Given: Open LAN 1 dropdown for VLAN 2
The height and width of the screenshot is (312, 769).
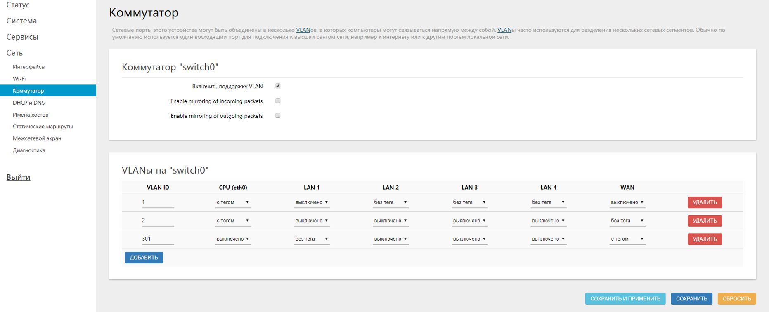Looking at the screenshot, I should (x=312, y=221).
